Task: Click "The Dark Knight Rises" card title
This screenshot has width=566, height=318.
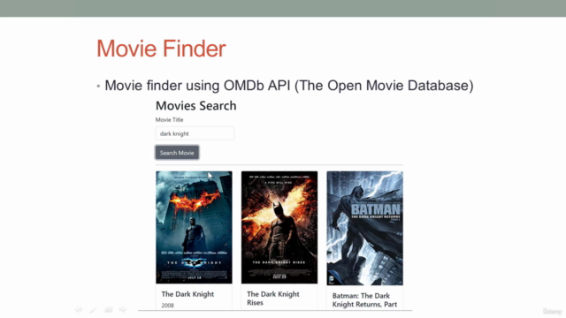Action: tap(273, 299)
